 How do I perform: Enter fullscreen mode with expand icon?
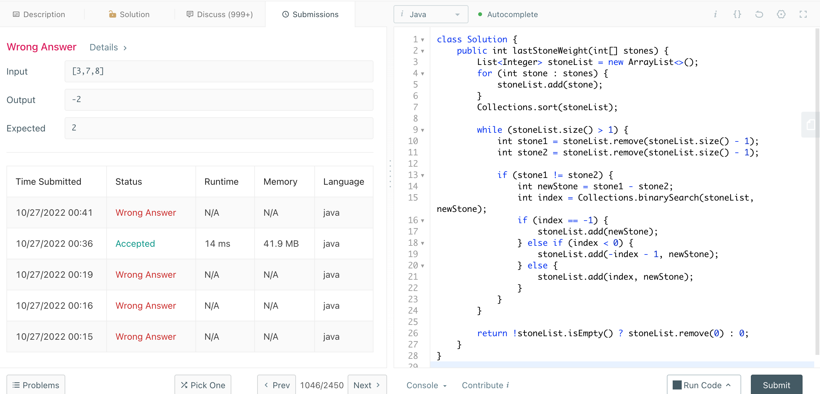[803, 14]
